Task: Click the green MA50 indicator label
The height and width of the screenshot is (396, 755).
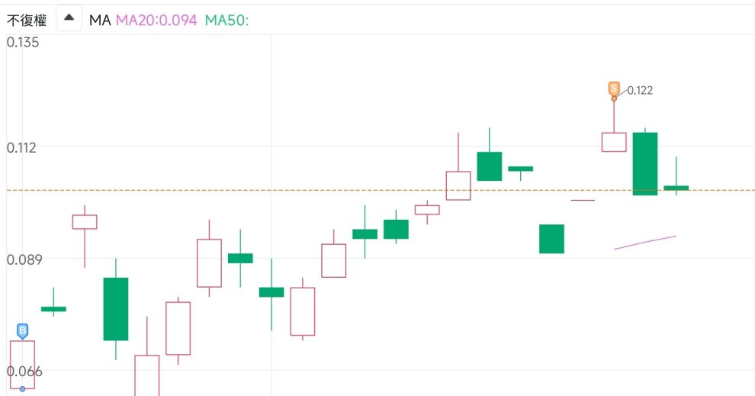Action: pyautogui.click(x=226, y=20)
